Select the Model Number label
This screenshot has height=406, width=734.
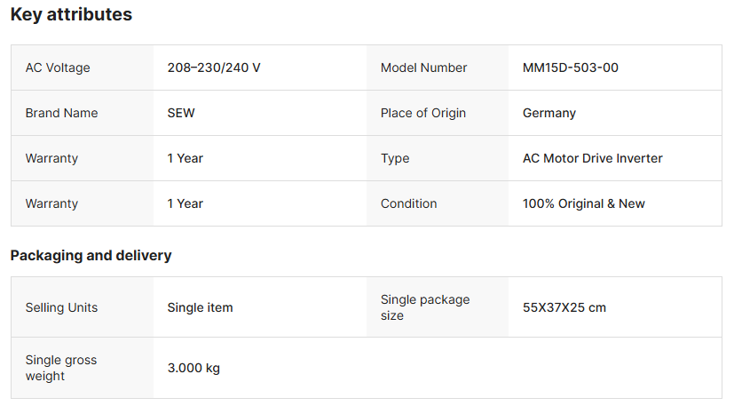[423, 68]
